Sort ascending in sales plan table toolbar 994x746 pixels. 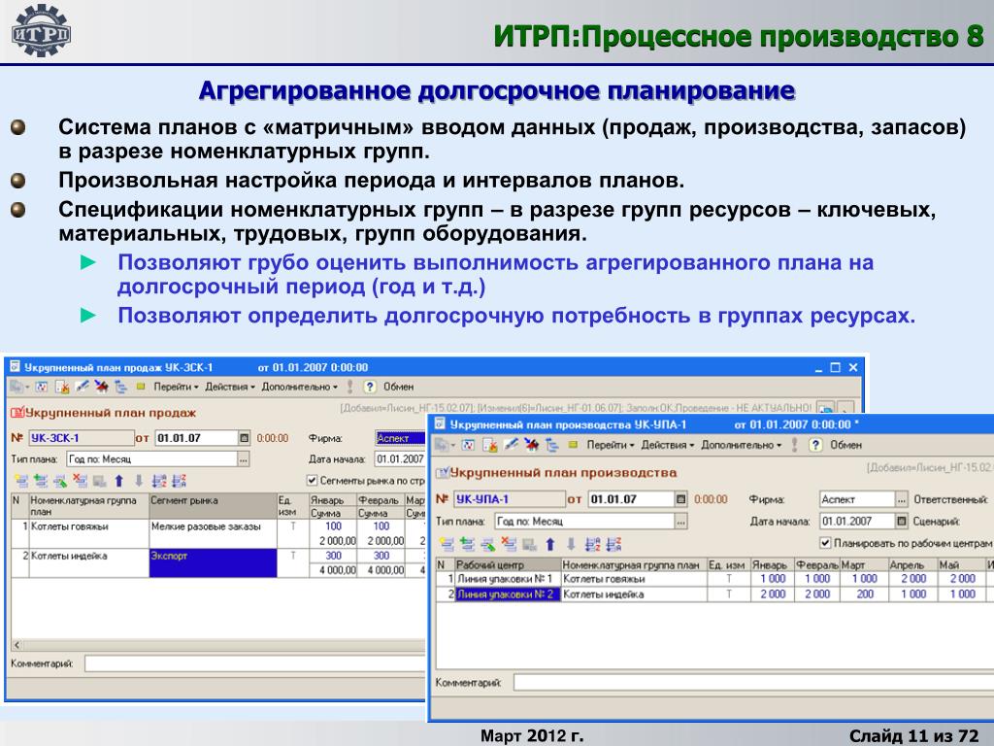point(159,481)
